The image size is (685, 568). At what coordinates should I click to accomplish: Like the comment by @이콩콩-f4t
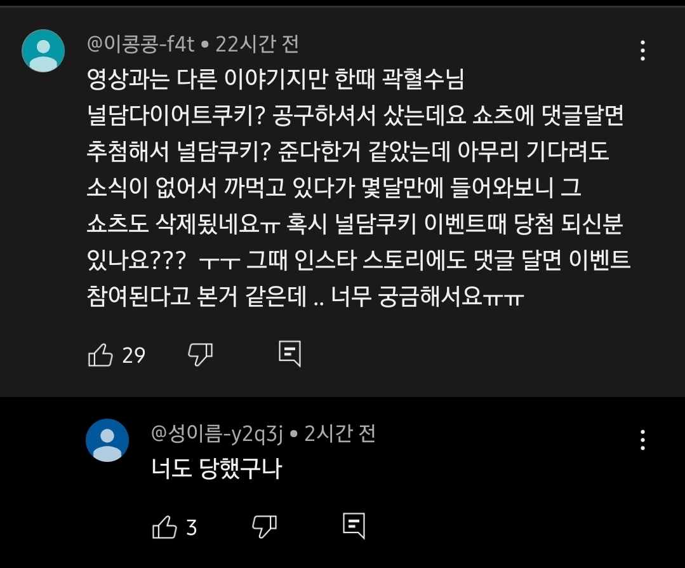click(x=100, y=354)
